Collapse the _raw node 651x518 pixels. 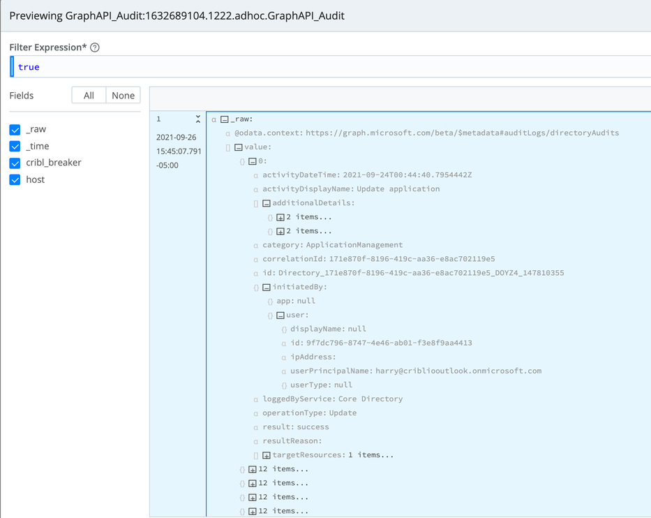[x=225, y=119]
